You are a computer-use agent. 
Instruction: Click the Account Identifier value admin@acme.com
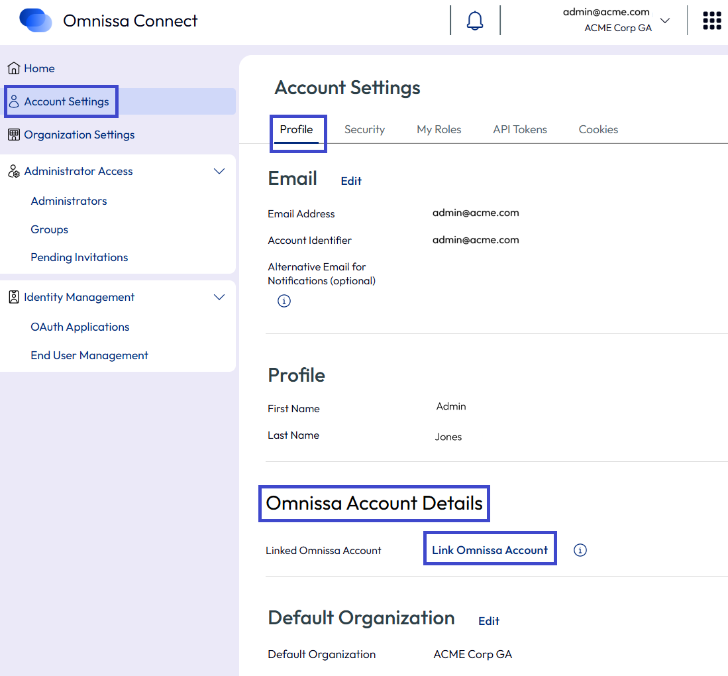click(476, 240)
